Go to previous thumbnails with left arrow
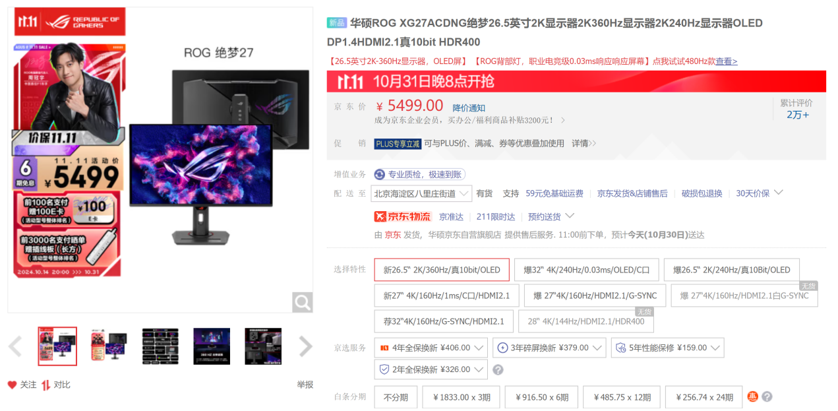Viewport: 838px width, 411px height. [15, 346]
